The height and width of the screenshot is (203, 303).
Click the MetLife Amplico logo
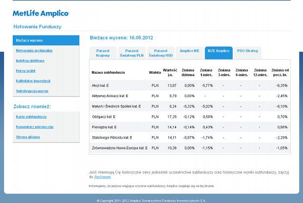click(41, 13)
